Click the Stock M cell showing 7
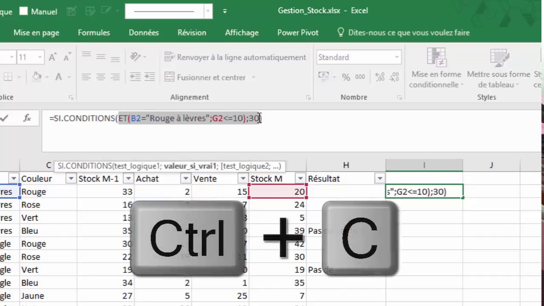The height and width of the screenshot is (306, 544). coord(278,296)
